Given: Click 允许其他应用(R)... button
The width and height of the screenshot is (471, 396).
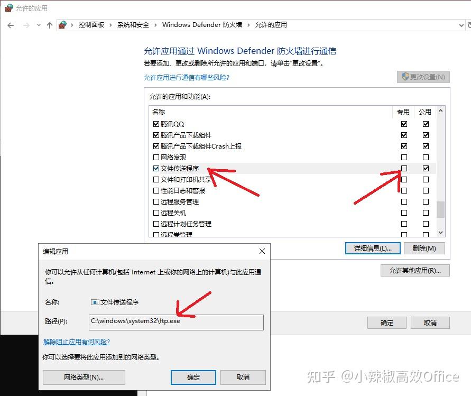Looking at the screenshot, I should pyautogui.click(x=415, y=270).
